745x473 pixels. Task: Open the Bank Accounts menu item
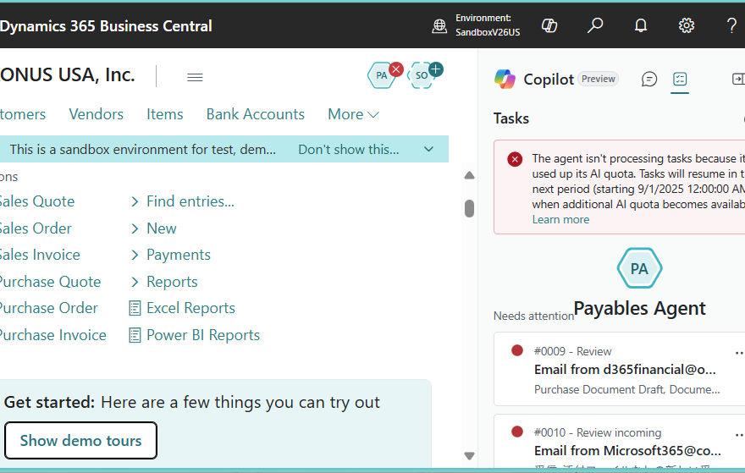click(255, 114)
